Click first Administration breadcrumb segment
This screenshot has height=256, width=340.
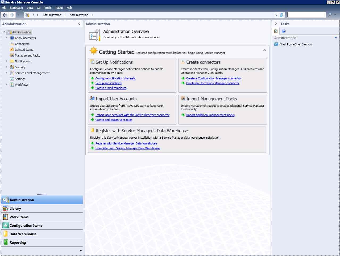tap(52, 15)
